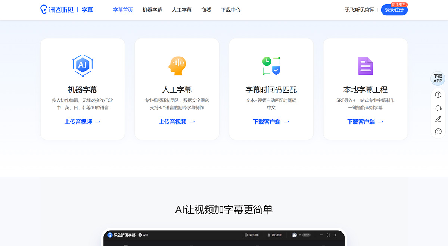Open the 下载中心 menu item

click(x=230, y=10)
